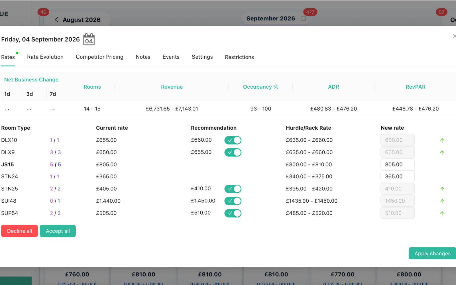Close the rate detail dialog
The width and height of the screenshot is (456, 285).
pyautogui.click(x=454, y=36)
